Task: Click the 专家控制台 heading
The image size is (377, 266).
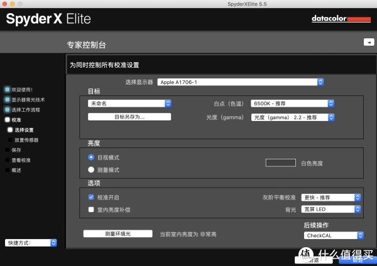Action: point(86,45)
